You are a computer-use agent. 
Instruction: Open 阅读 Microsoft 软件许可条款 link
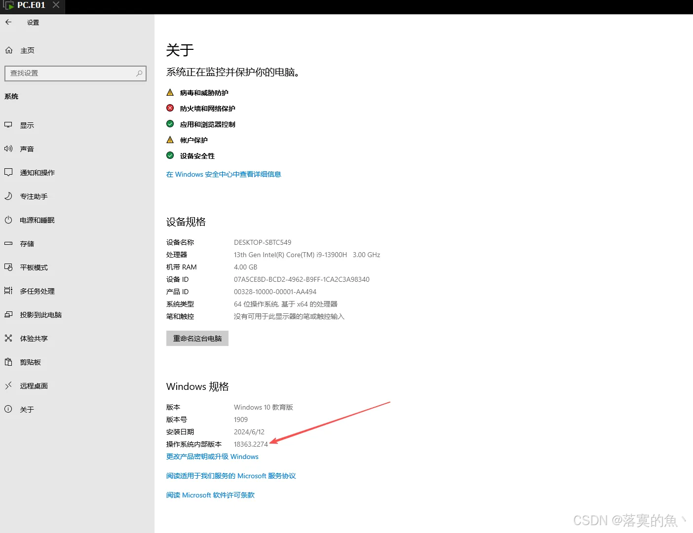pos(210,495)
